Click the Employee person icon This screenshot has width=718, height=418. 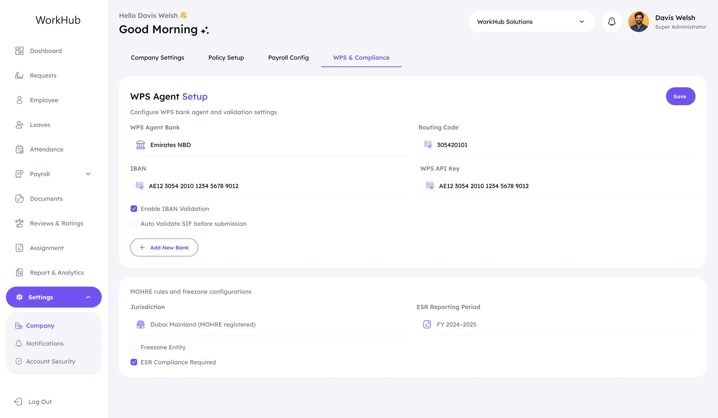(19, 100)
